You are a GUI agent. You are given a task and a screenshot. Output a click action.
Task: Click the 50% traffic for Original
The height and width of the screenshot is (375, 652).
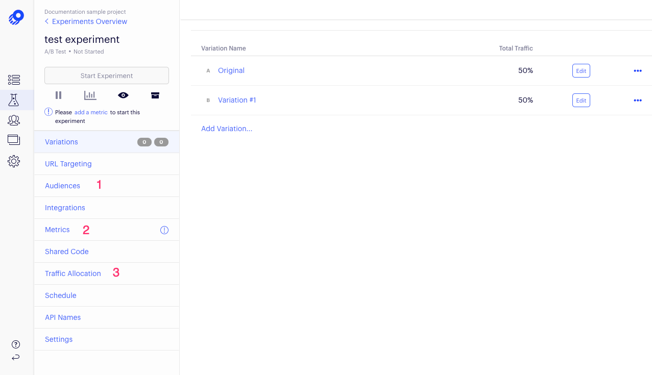[x=525, y=70]
